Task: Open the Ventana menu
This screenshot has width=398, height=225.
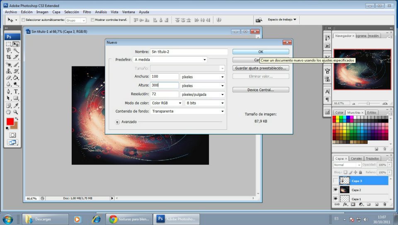Action: pos(129,12)
